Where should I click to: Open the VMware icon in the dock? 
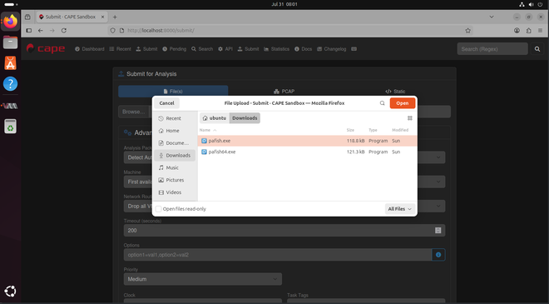click(10, 106)
